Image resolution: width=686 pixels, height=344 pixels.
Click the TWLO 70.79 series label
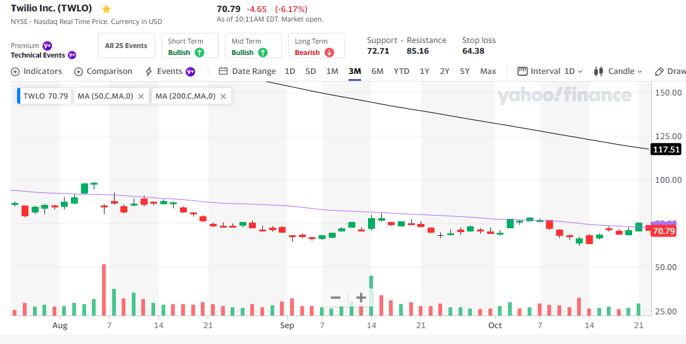point(46,96)
